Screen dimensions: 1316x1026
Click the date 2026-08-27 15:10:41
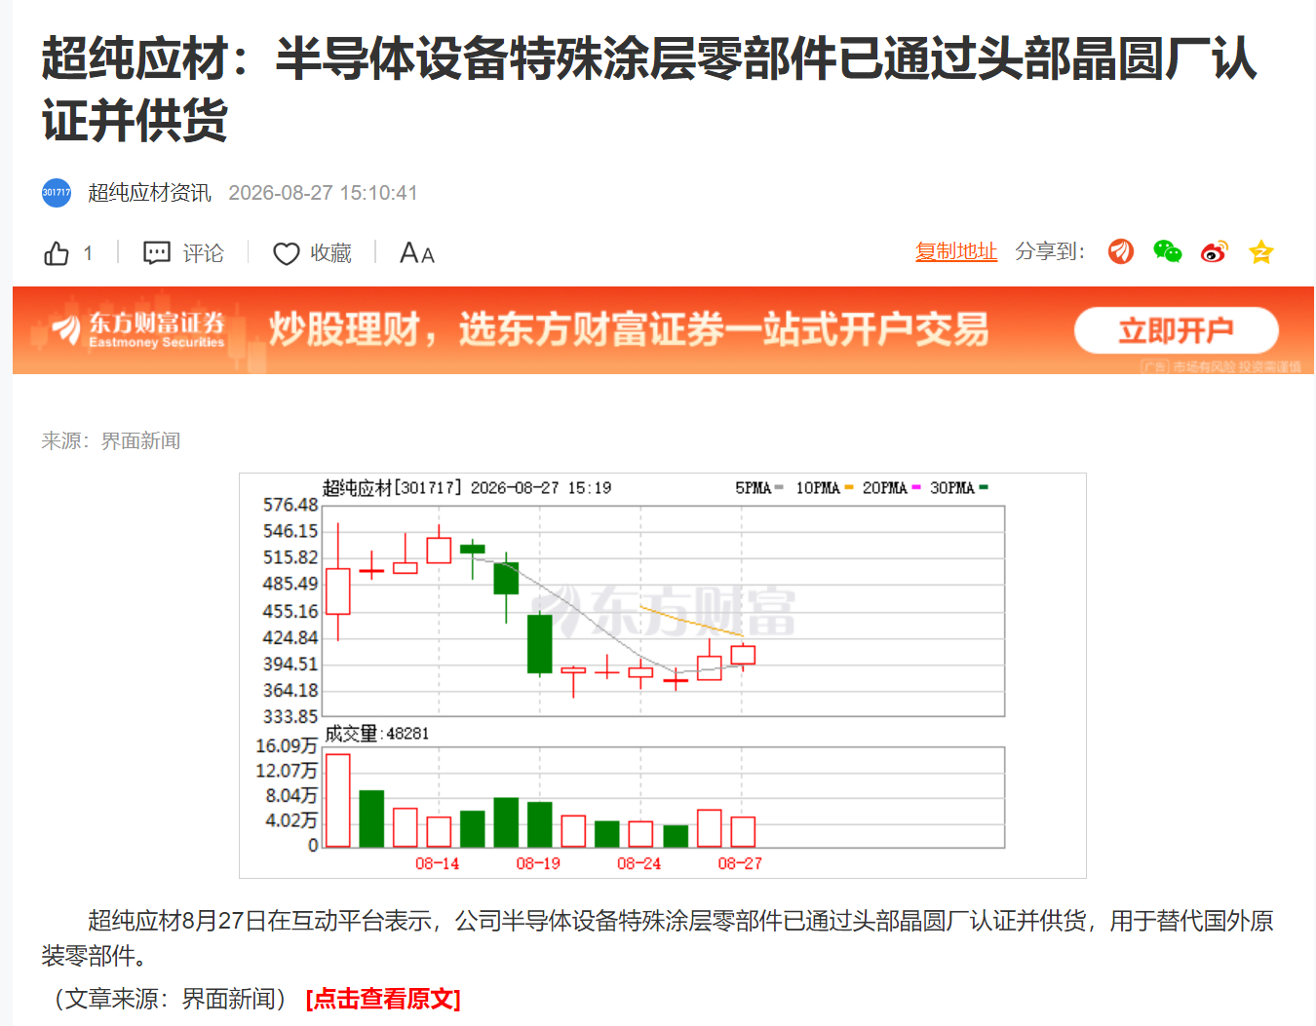323,193
